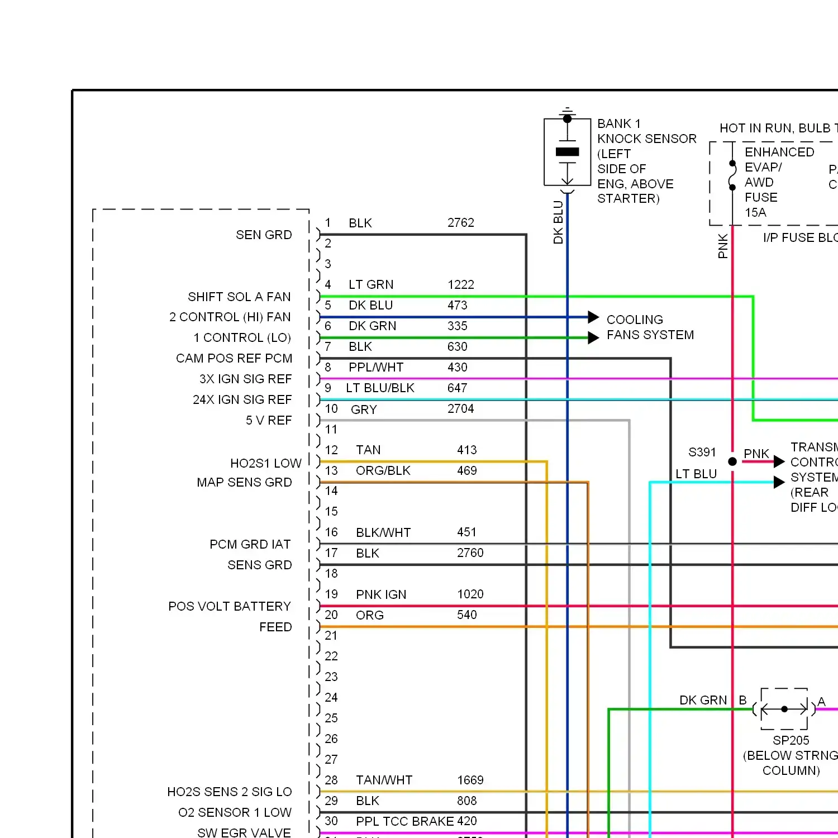Screen dimensions: 838x838
Task: Select the '3X IGN SIG REF' label
Action: [x=246, y=379]
